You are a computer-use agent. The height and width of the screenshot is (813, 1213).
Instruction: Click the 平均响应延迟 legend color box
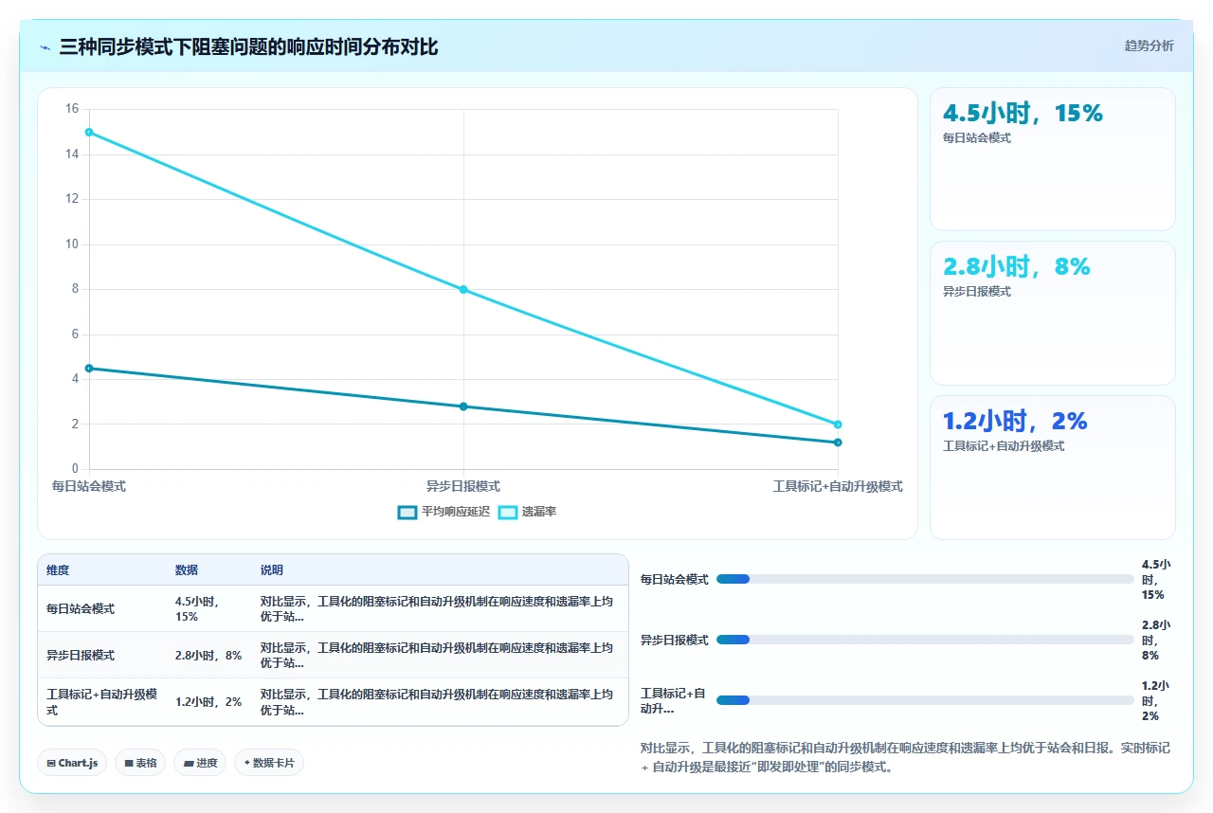tap(407, 512)
